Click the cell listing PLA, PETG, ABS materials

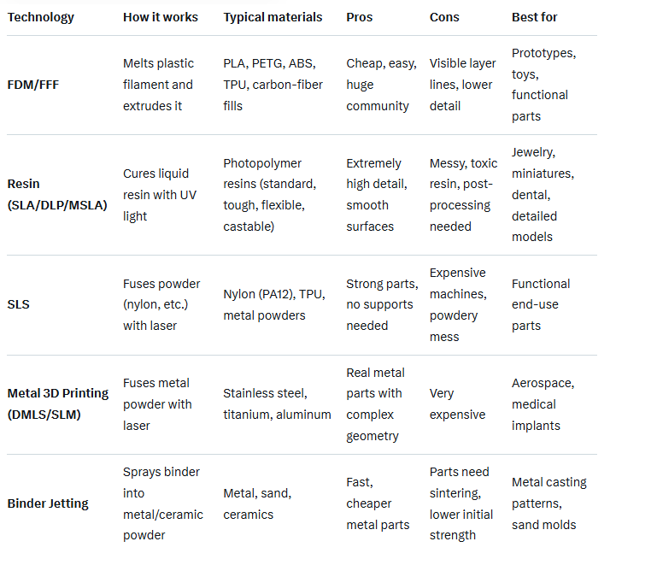(x=270, y=85)
